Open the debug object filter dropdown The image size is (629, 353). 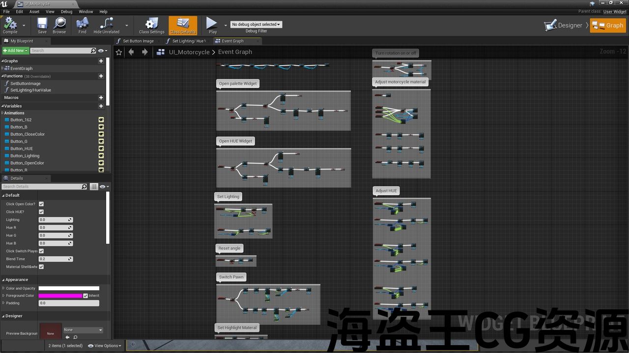pos(256,25)
